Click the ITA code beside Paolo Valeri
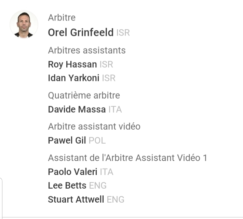The image size is (243, 219). click(107, 172)
